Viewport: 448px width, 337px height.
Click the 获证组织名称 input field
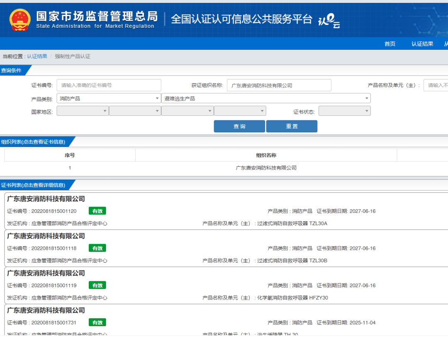pos(279,85)
